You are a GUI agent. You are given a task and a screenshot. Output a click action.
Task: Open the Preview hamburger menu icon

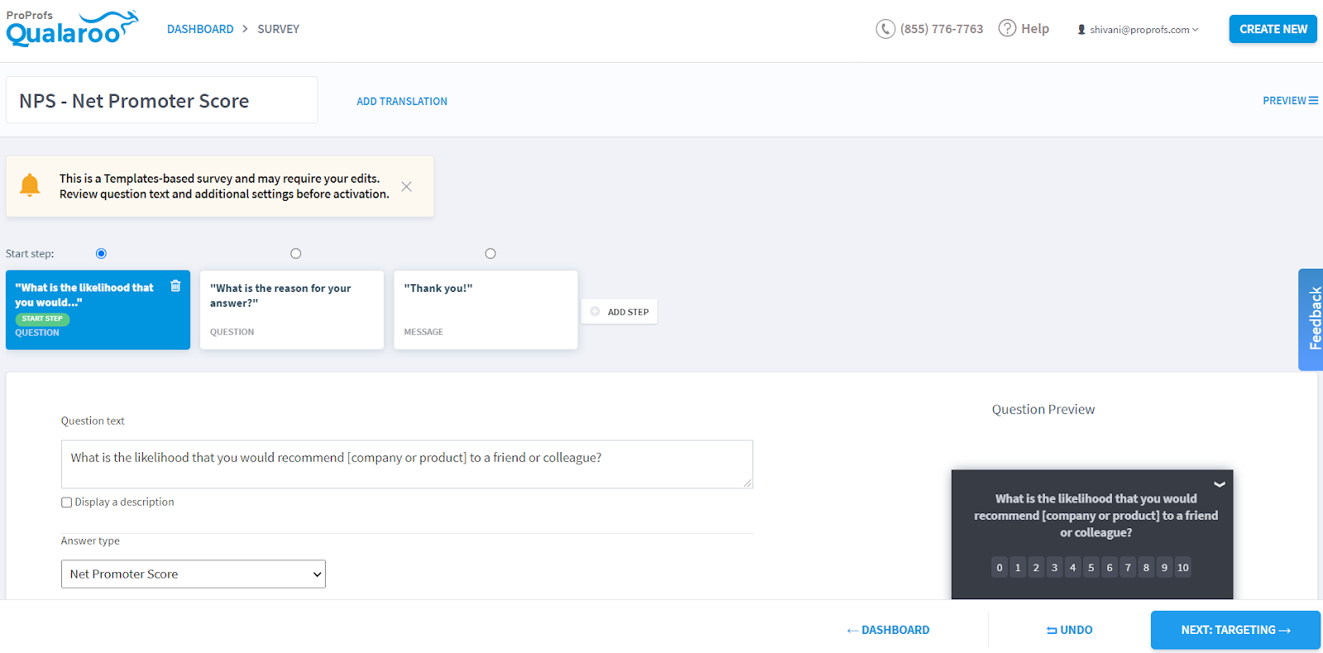coord(1313,101)
